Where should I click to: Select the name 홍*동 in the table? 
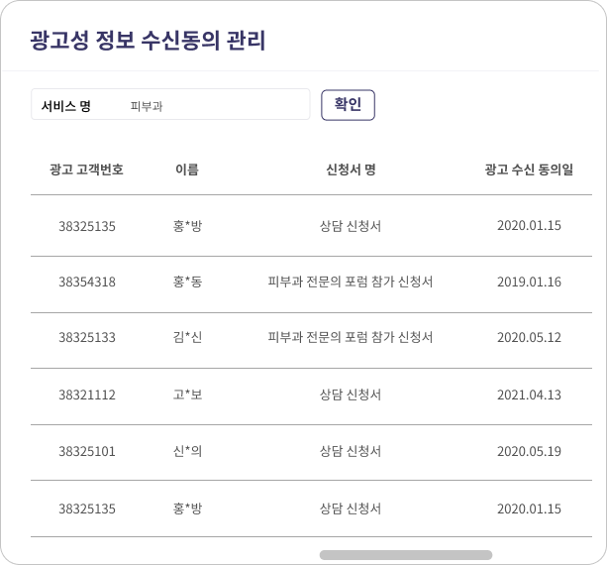[187, 282]
